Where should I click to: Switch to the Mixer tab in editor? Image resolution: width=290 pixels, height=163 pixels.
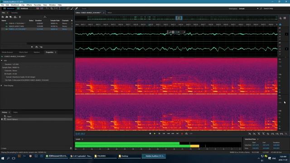(110, 13)
